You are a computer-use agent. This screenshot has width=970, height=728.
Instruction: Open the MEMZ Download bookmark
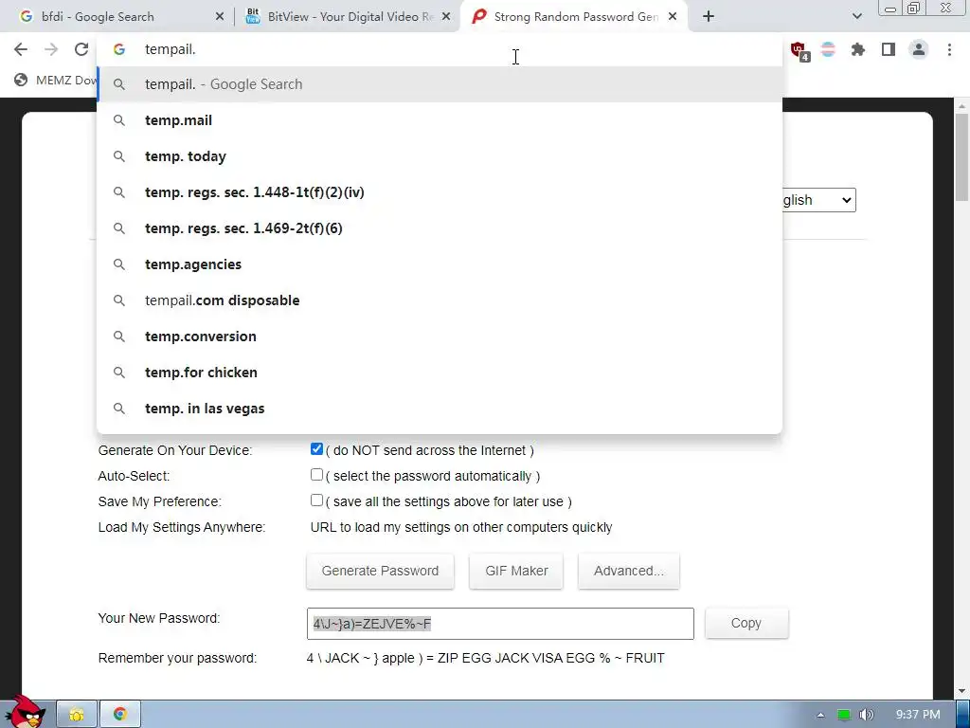click(x=56, y=80)
